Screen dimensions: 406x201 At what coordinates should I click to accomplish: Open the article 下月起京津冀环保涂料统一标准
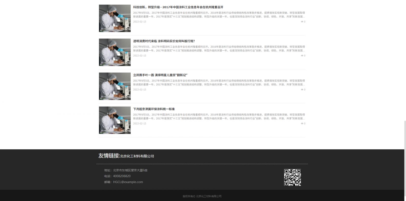click(x=154, y=109)
